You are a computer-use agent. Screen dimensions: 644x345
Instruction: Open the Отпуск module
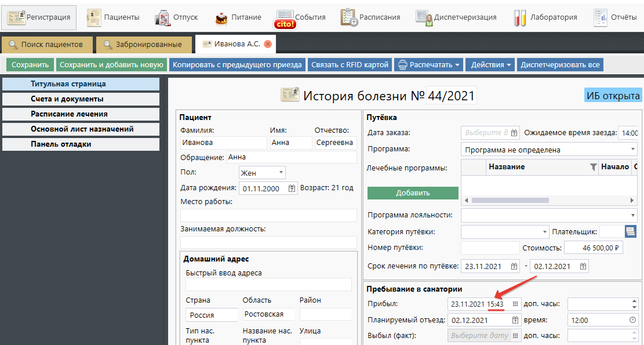(x=177, y=17)
